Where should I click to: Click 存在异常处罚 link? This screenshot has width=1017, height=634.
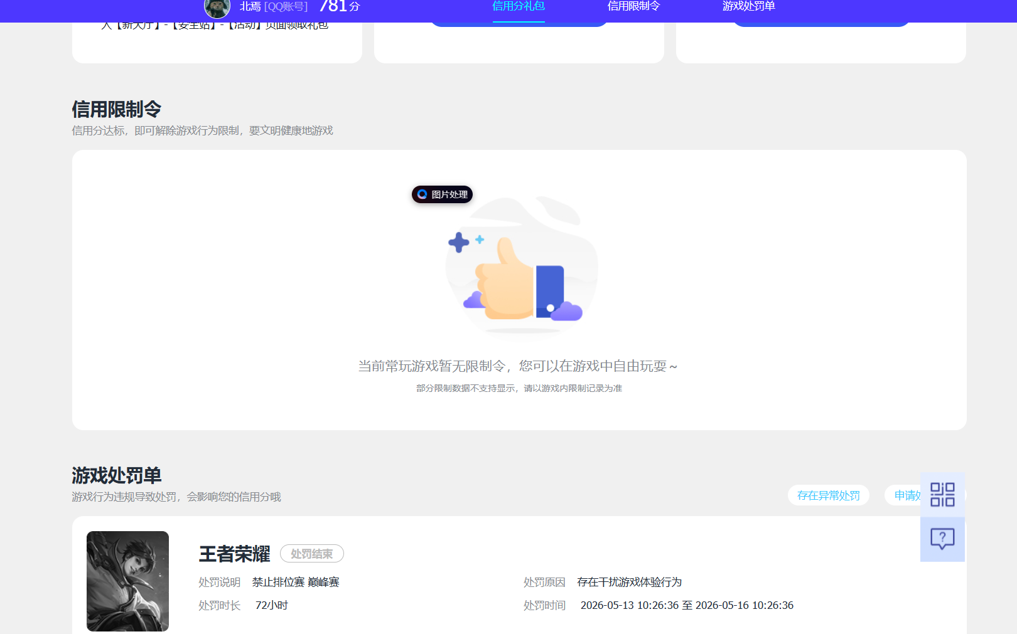click(x=829, y=495)
